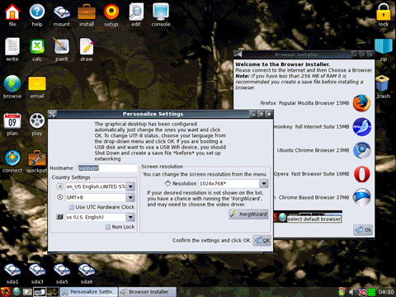The width and height of the screenshot is (396, 297).
Task: Switch to Browser Installer taskbar entry
Action: (x=148, y=292)
